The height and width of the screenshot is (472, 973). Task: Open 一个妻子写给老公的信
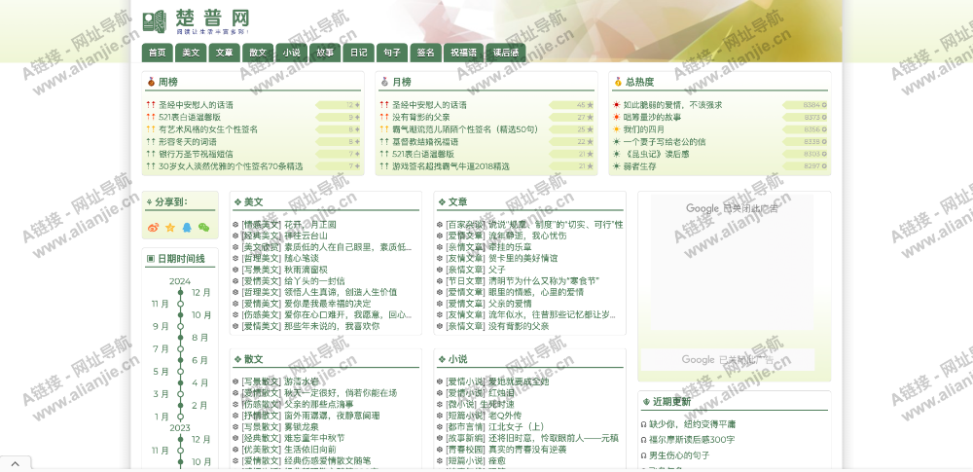(664, 142)
